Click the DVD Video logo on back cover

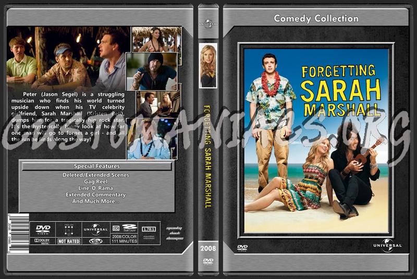(43, 230)
